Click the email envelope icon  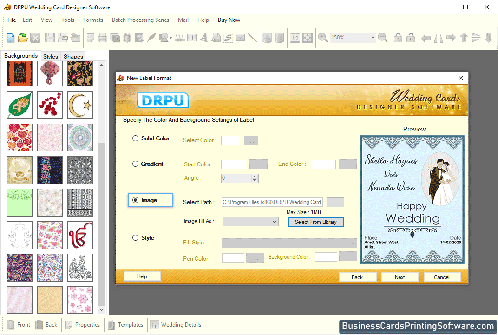pos(240,38)
